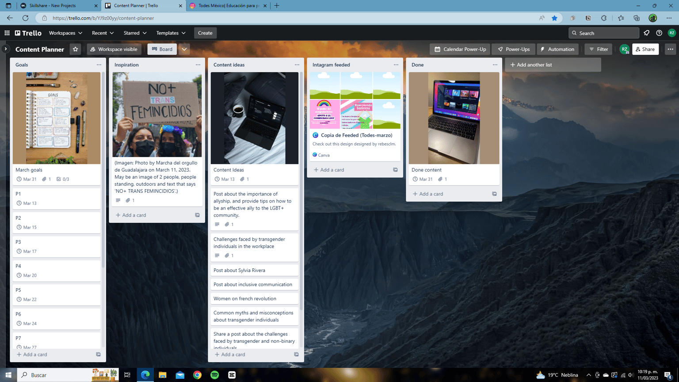Open the Trello apps grid switcher
The image size is (679, 382).
(x=7, y=33)
